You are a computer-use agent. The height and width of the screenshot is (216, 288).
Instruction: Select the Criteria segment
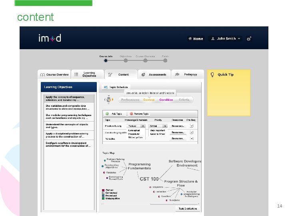(x=184, y=100)
